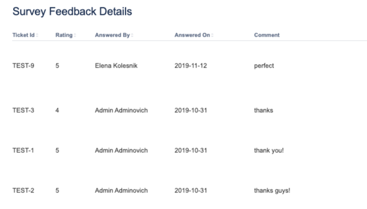Toggle sort icon beside Answered By

(132, 35)
